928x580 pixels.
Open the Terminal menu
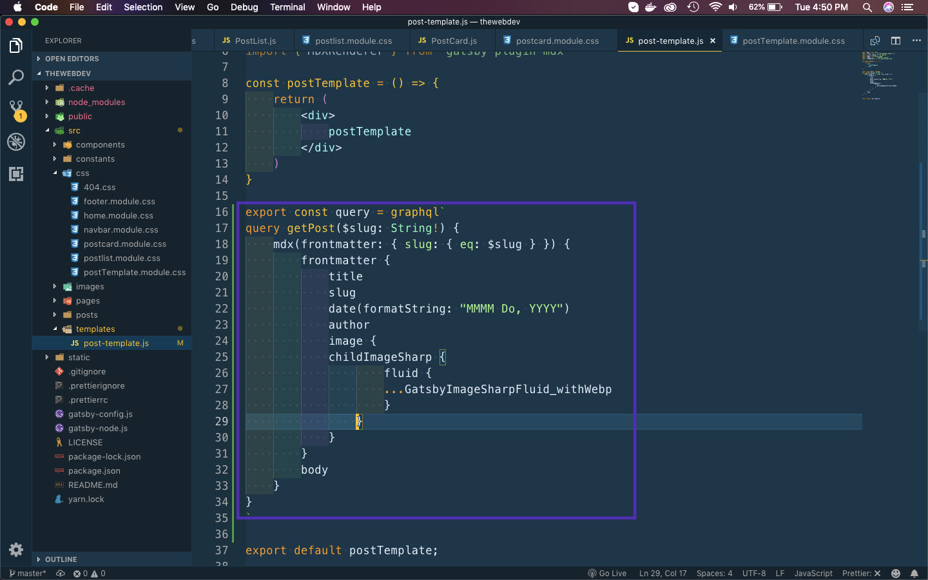[287, 7]
